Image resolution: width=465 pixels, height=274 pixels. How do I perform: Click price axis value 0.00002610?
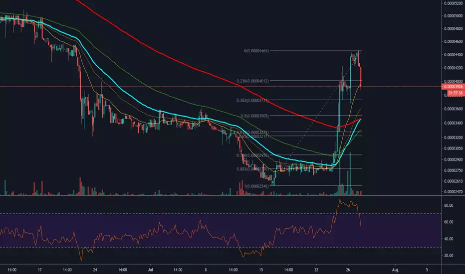click(453, 181)
